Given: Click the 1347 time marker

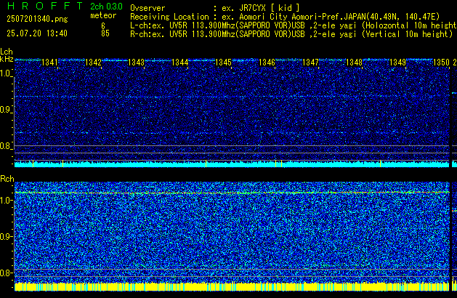Looking at the screenshot, I should [310, 63].
